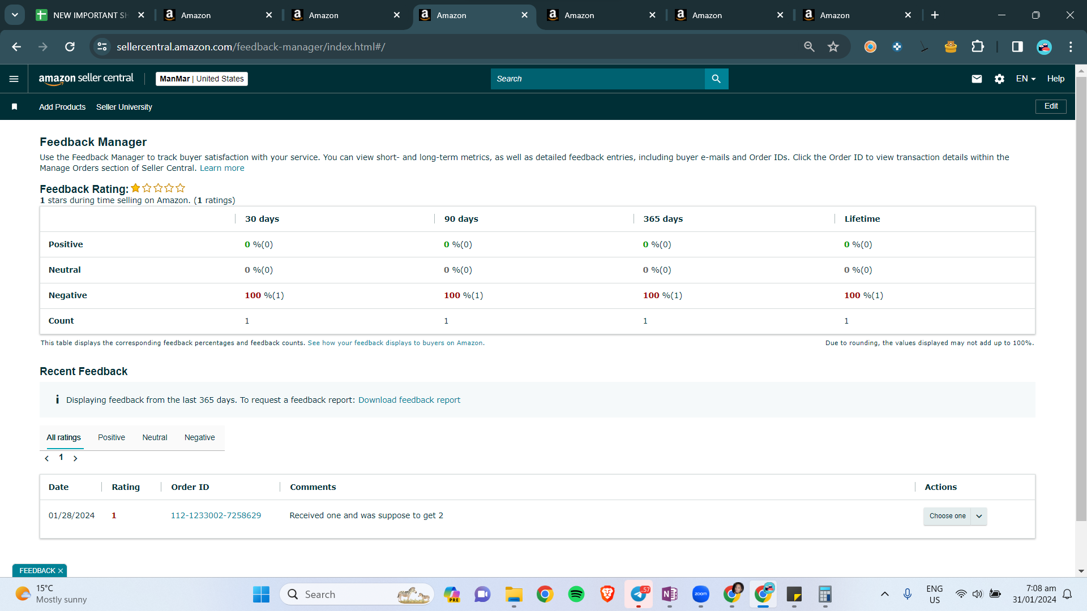Viewport: 1087px width, 611px height.
Task: Open the Seller Central hamburger menu
Action: pyautogui.click(x=14, y=79)
